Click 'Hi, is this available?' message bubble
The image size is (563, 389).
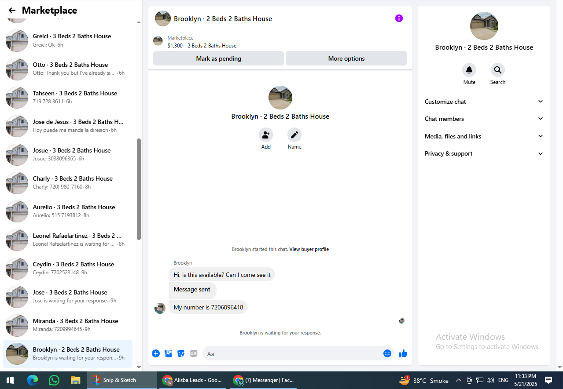(x=222, y=275)
